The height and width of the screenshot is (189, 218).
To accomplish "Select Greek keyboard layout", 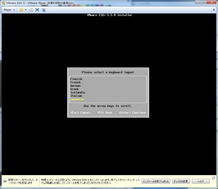I will pyautogui.click(x=108, y=89).
